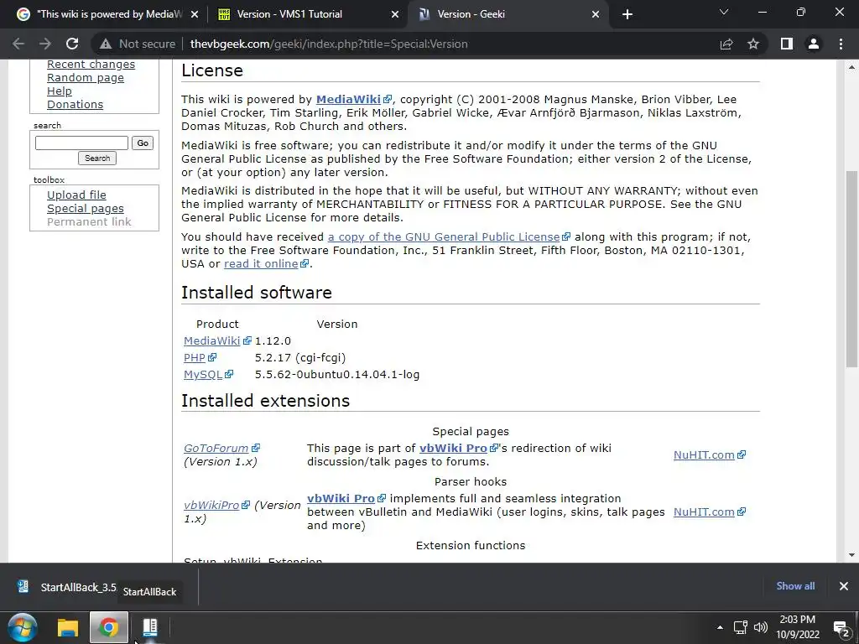The height and width of the screenshot is (644, 859).
Task: Open Chrome's three-dot menu
Action: point(841,44)
